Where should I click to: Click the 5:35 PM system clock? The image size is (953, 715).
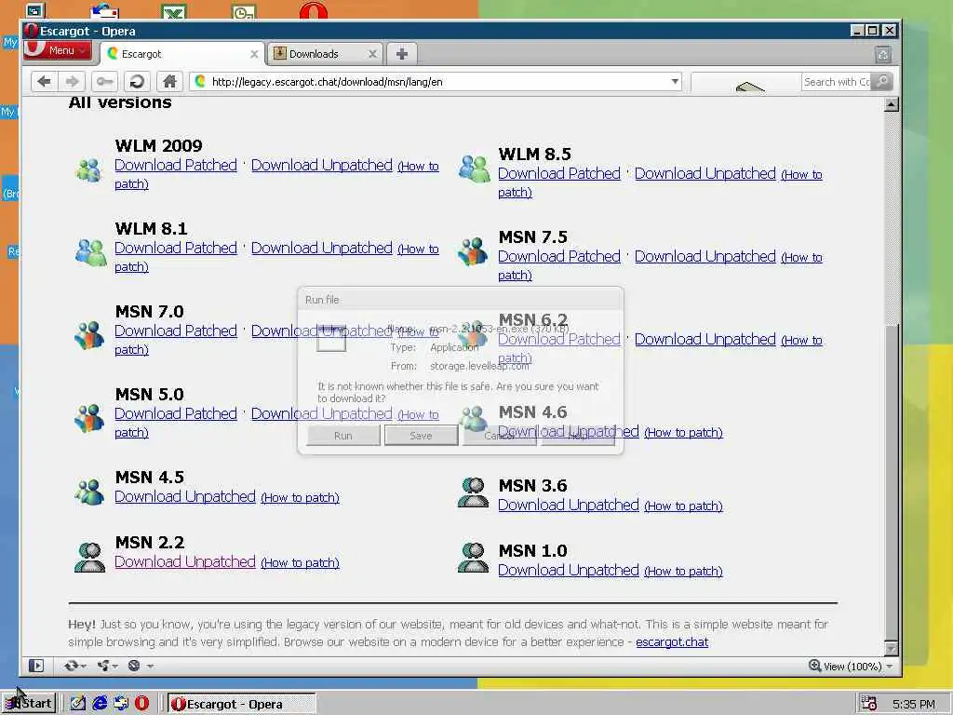pyautogui.click(x=914, y=704)
